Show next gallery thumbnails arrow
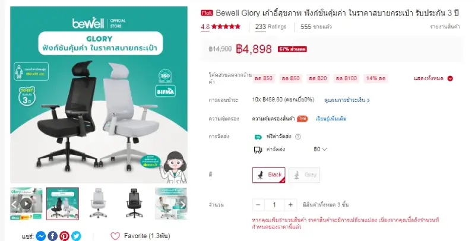475x241 pixels. [183, 204]
